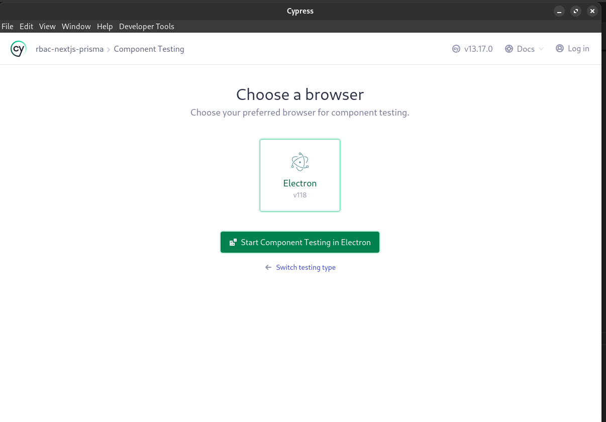Click the Component Testing breadcrumb
The width and height of the screenshot is (606, 422).
(x=149, y=49)
